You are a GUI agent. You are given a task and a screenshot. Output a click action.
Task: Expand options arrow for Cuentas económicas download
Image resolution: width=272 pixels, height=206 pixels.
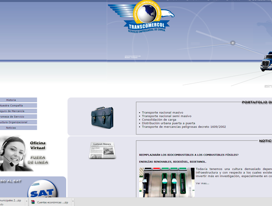click(x=73, y=201)
